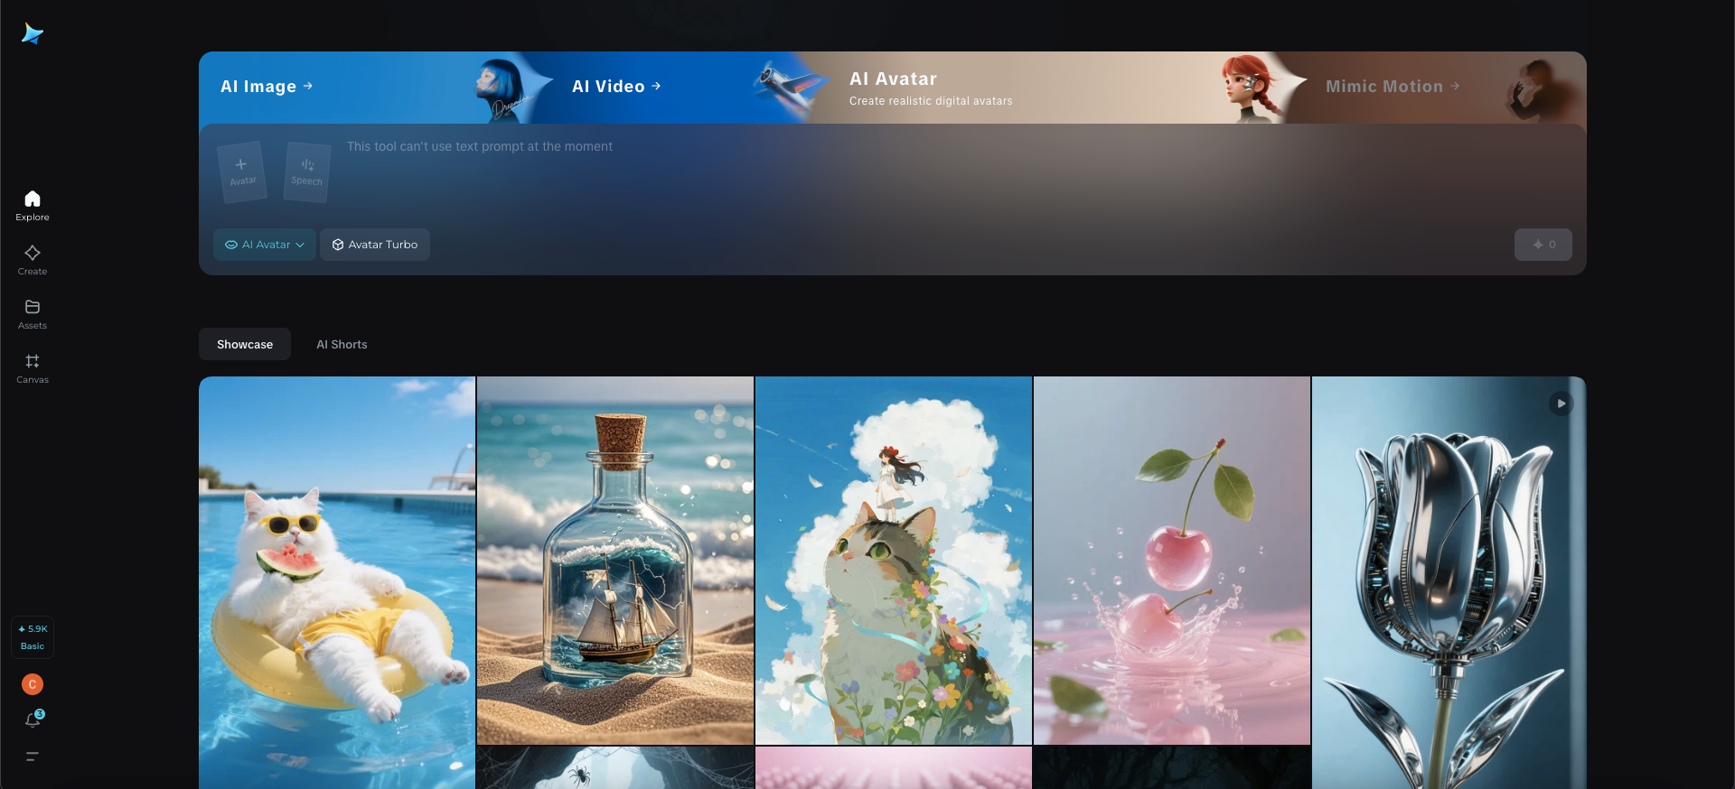The width and height of the screenshot is (1735, 789).
Task: Click the app logo in the sidebar
Action: pos(33,33)
